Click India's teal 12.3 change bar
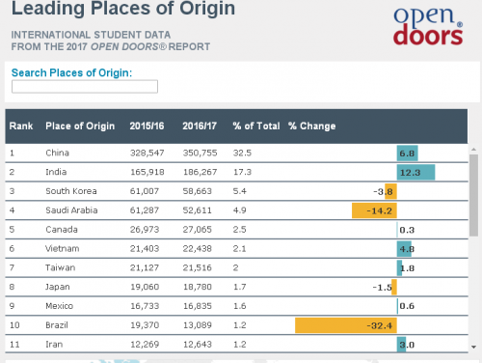The width and height of the screenshot is (482, 363). [415, 172]
